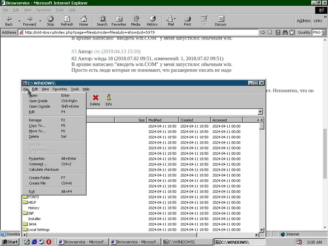Click the inactive C:\WINDOWS\ taskbar button
This screenshot has width=328, height=246.
coord(188,242)
